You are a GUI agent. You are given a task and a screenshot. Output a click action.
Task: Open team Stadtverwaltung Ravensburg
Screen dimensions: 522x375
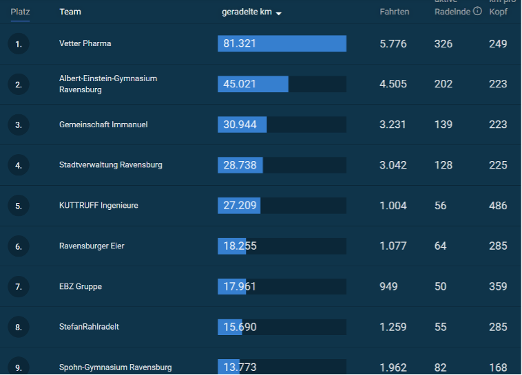[x=111, y=165]
